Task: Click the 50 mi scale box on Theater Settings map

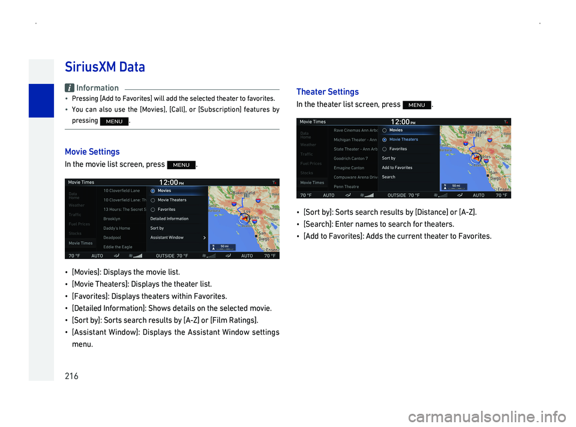Action: [x=454, y=187]
